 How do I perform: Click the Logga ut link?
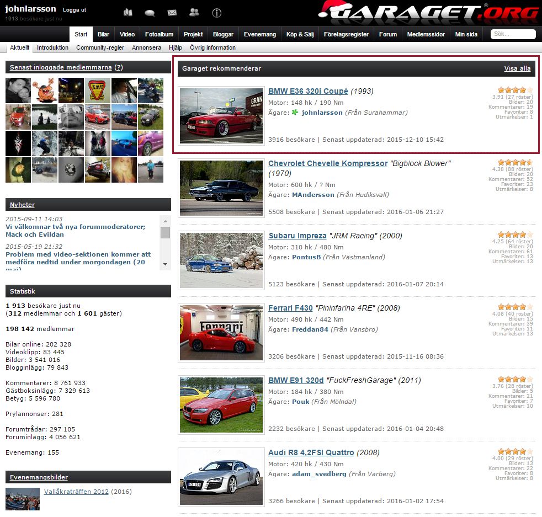(75, 10)
